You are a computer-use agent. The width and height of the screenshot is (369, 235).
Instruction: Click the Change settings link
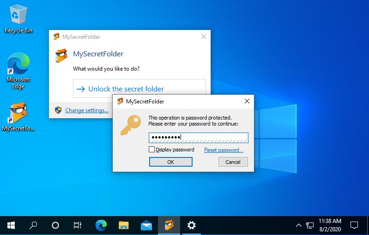tap(87, 110)
